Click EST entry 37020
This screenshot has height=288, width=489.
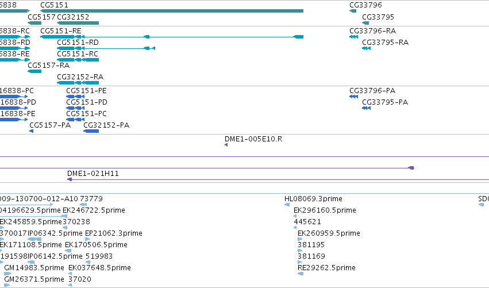[x=80, y=279]
